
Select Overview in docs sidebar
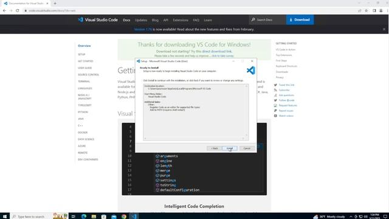(84, 46)
